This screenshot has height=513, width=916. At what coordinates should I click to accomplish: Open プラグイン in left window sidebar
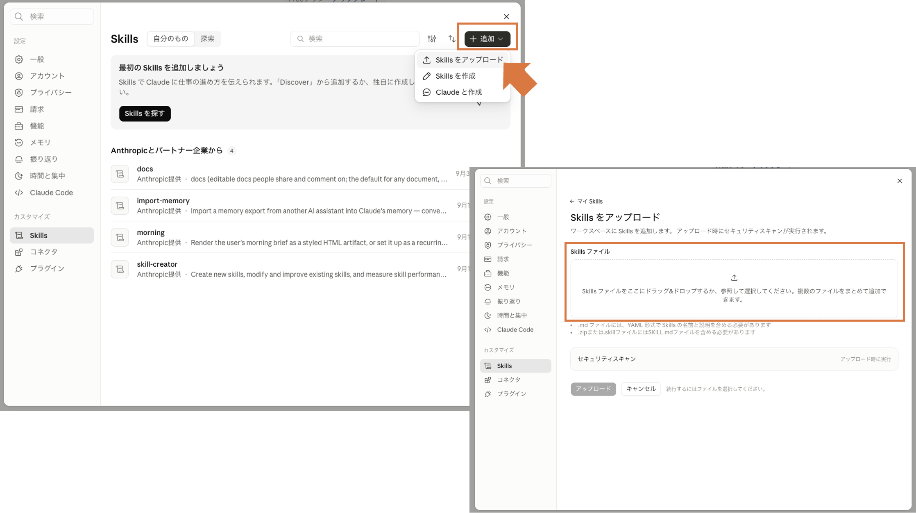[52, 269]
